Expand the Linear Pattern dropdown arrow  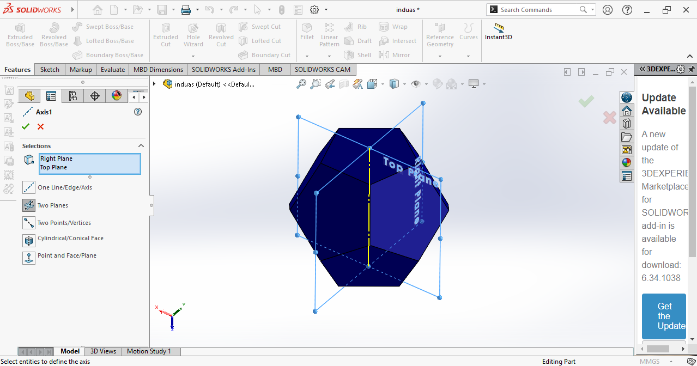(x=329, y=56)
